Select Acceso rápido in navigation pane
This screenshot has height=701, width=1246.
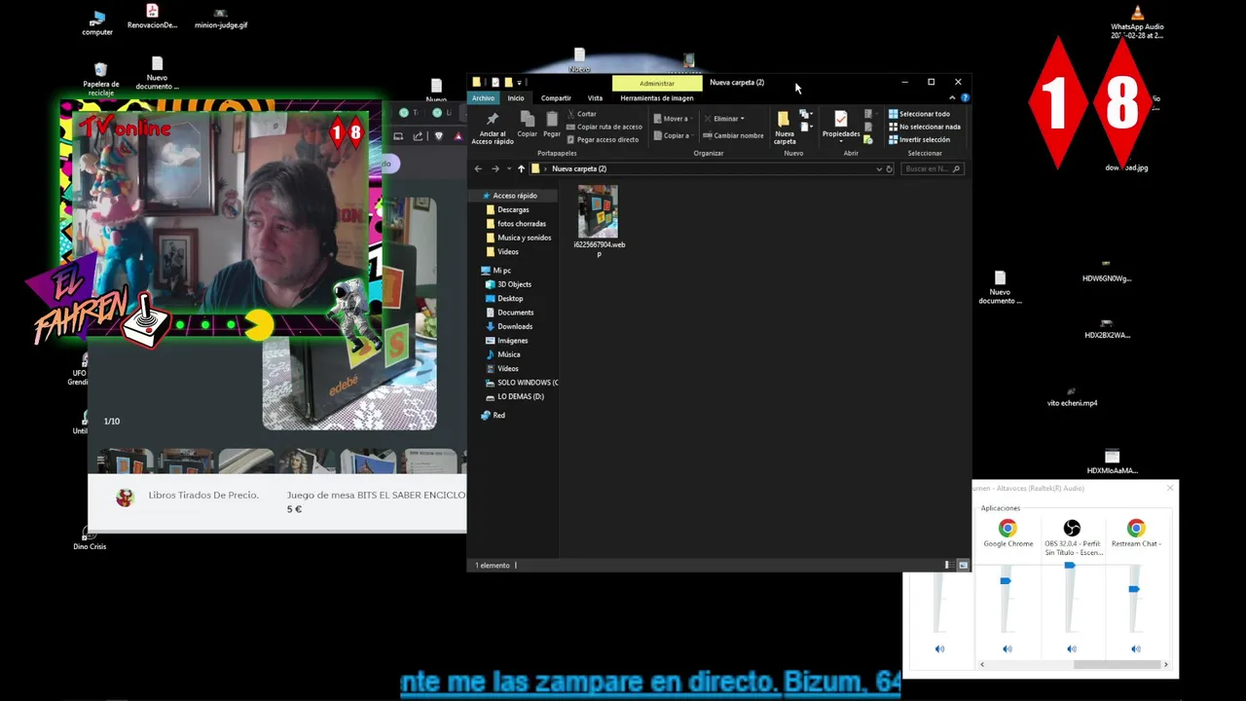(x=514, y=196)
